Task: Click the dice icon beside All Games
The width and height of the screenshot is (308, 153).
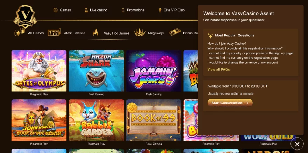Action: (20, 32)
